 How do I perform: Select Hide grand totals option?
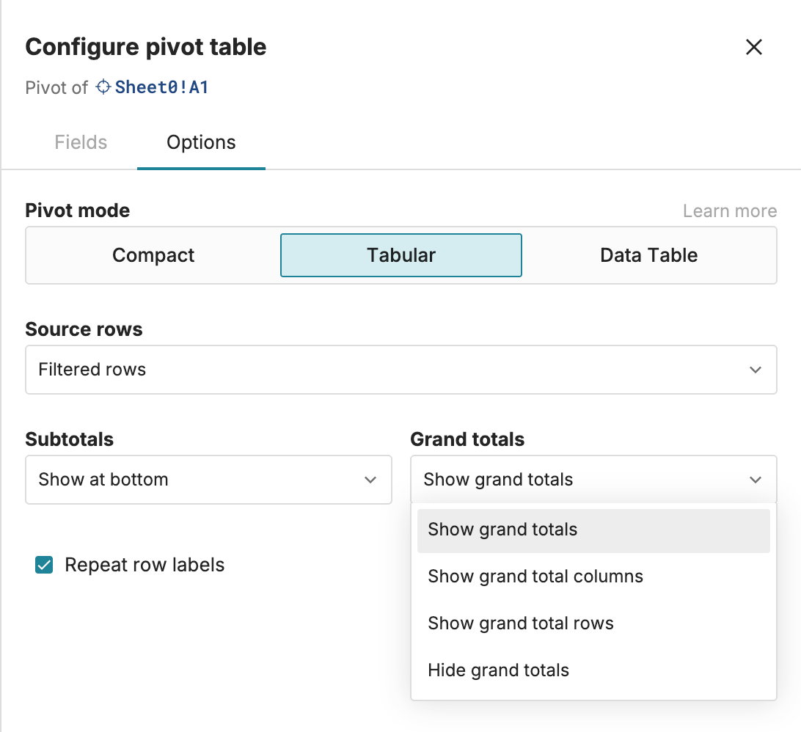point(593,670)
